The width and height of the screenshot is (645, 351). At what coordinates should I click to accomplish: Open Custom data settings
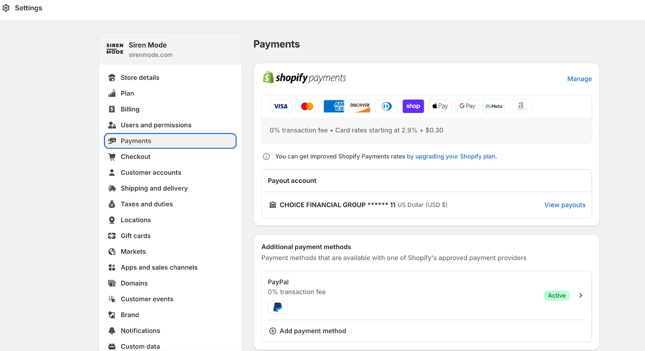(x=170, y=346)
